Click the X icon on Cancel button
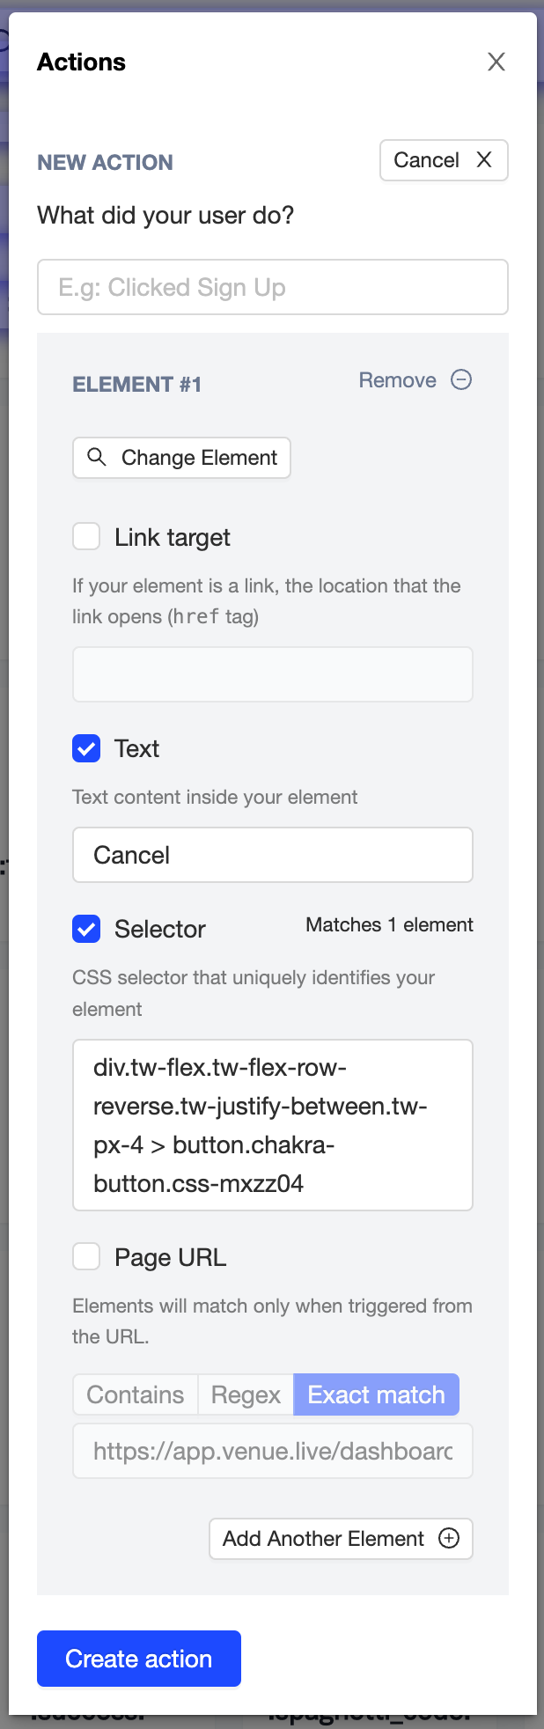This screenshot has height=1729, width=544. coord(484,159)
